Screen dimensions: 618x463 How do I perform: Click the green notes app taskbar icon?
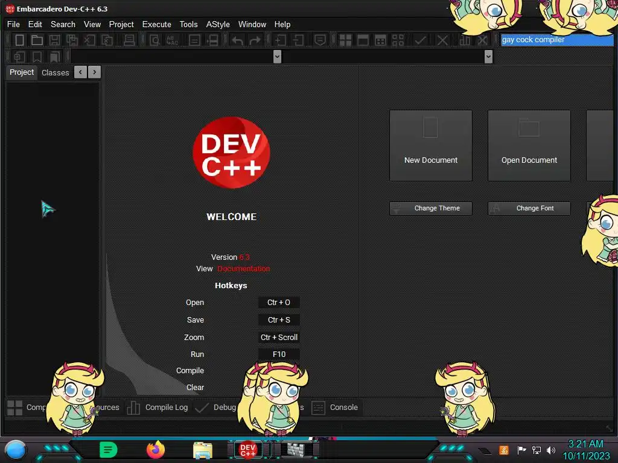109,450
